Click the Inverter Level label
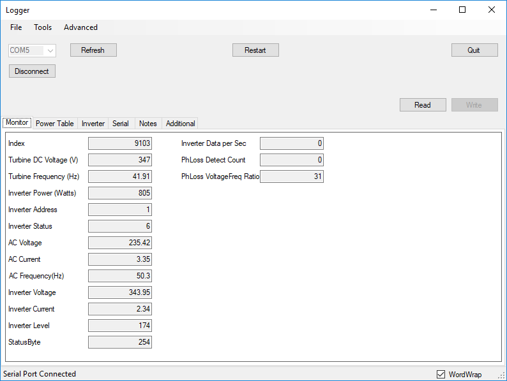Image resolution: width=507 pixels, height=381 pixels. (x=29, y=326)
